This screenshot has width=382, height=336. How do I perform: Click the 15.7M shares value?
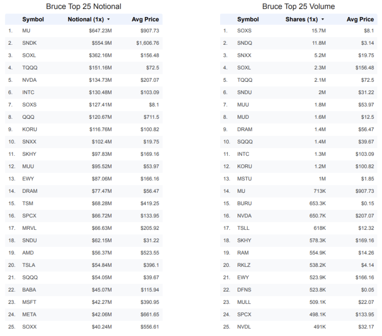pos(319,31)
